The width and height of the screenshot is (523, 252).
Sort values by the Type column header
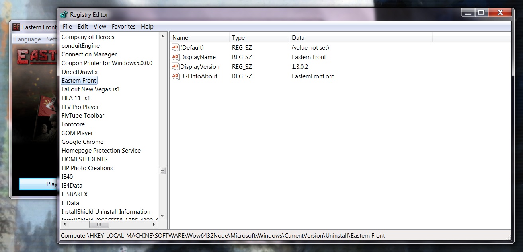(260, 38)
